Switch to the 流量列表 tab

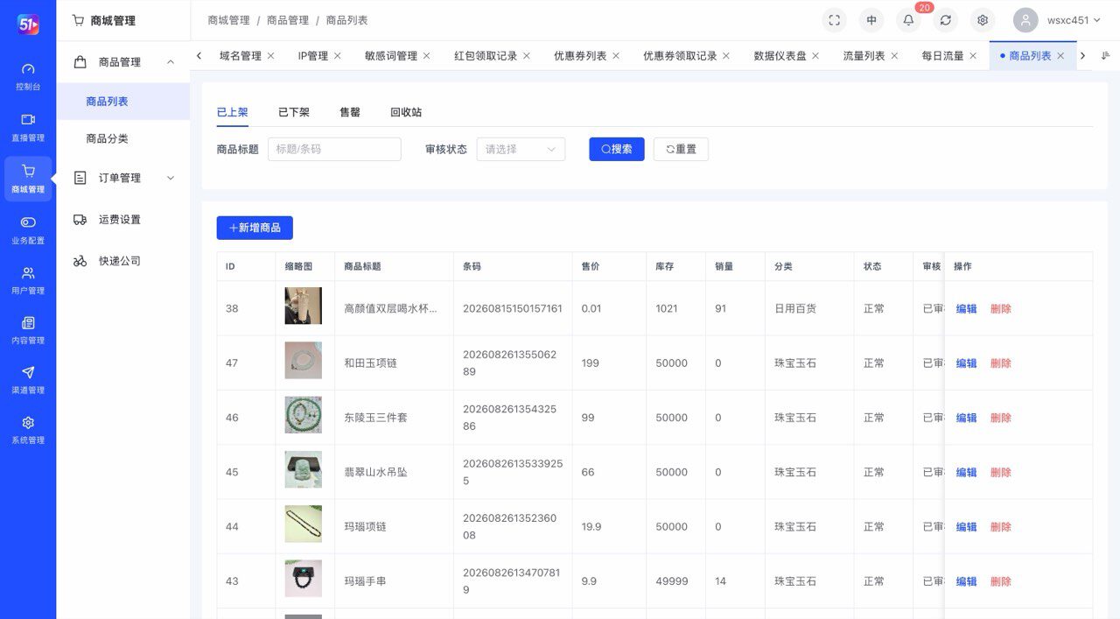pyautogui.click(x=864, y=56)
